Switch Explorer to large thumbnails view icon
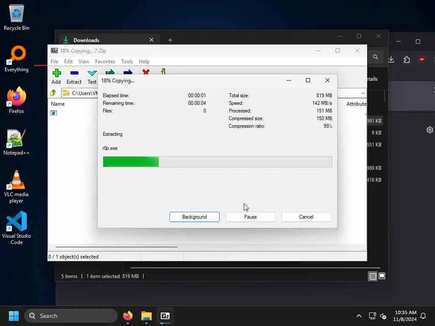 (x=382, y=276)
